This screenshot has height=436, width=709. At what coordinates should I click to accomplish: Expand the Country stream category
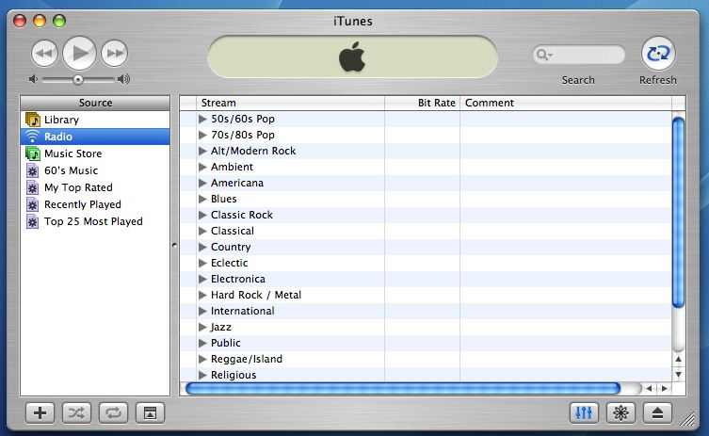click(x=202, y=247)
